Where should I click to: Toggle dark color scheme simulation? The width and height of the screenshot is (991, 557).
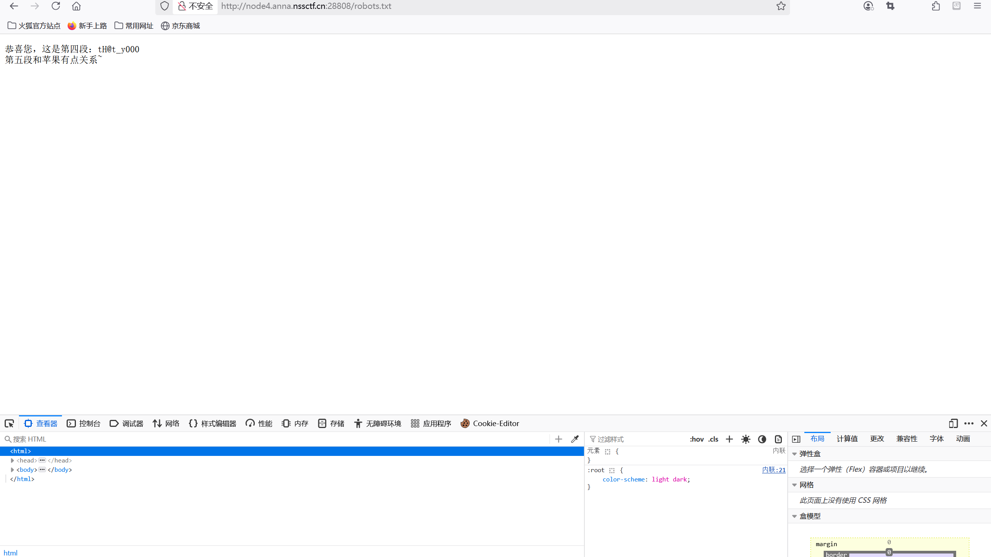[x=762, y=439]
